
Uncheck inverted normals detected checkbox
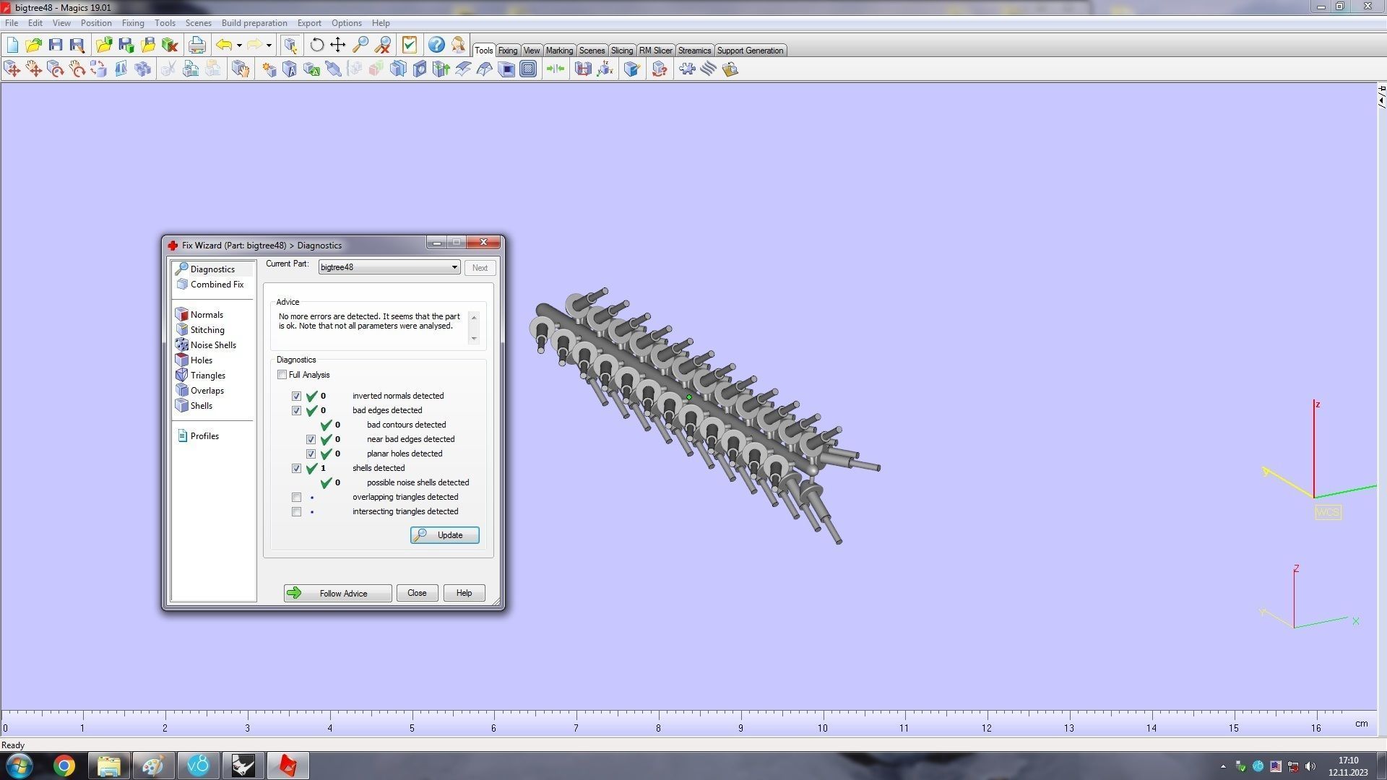coord(296,396)
